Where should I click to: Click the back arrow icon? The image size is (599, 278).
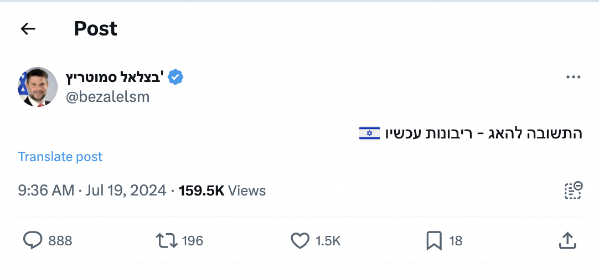pyautogui.click(x=28, y=29)
